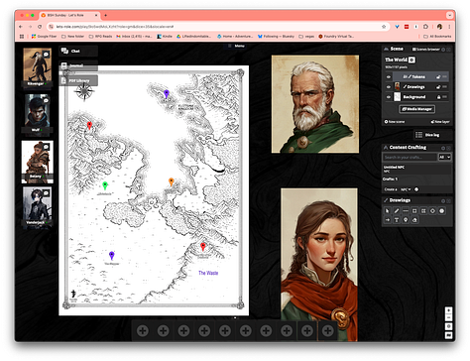Select the pointer tool in Drawings panel
The height and width of the screenshot is (361, 470).
[388, 211]
